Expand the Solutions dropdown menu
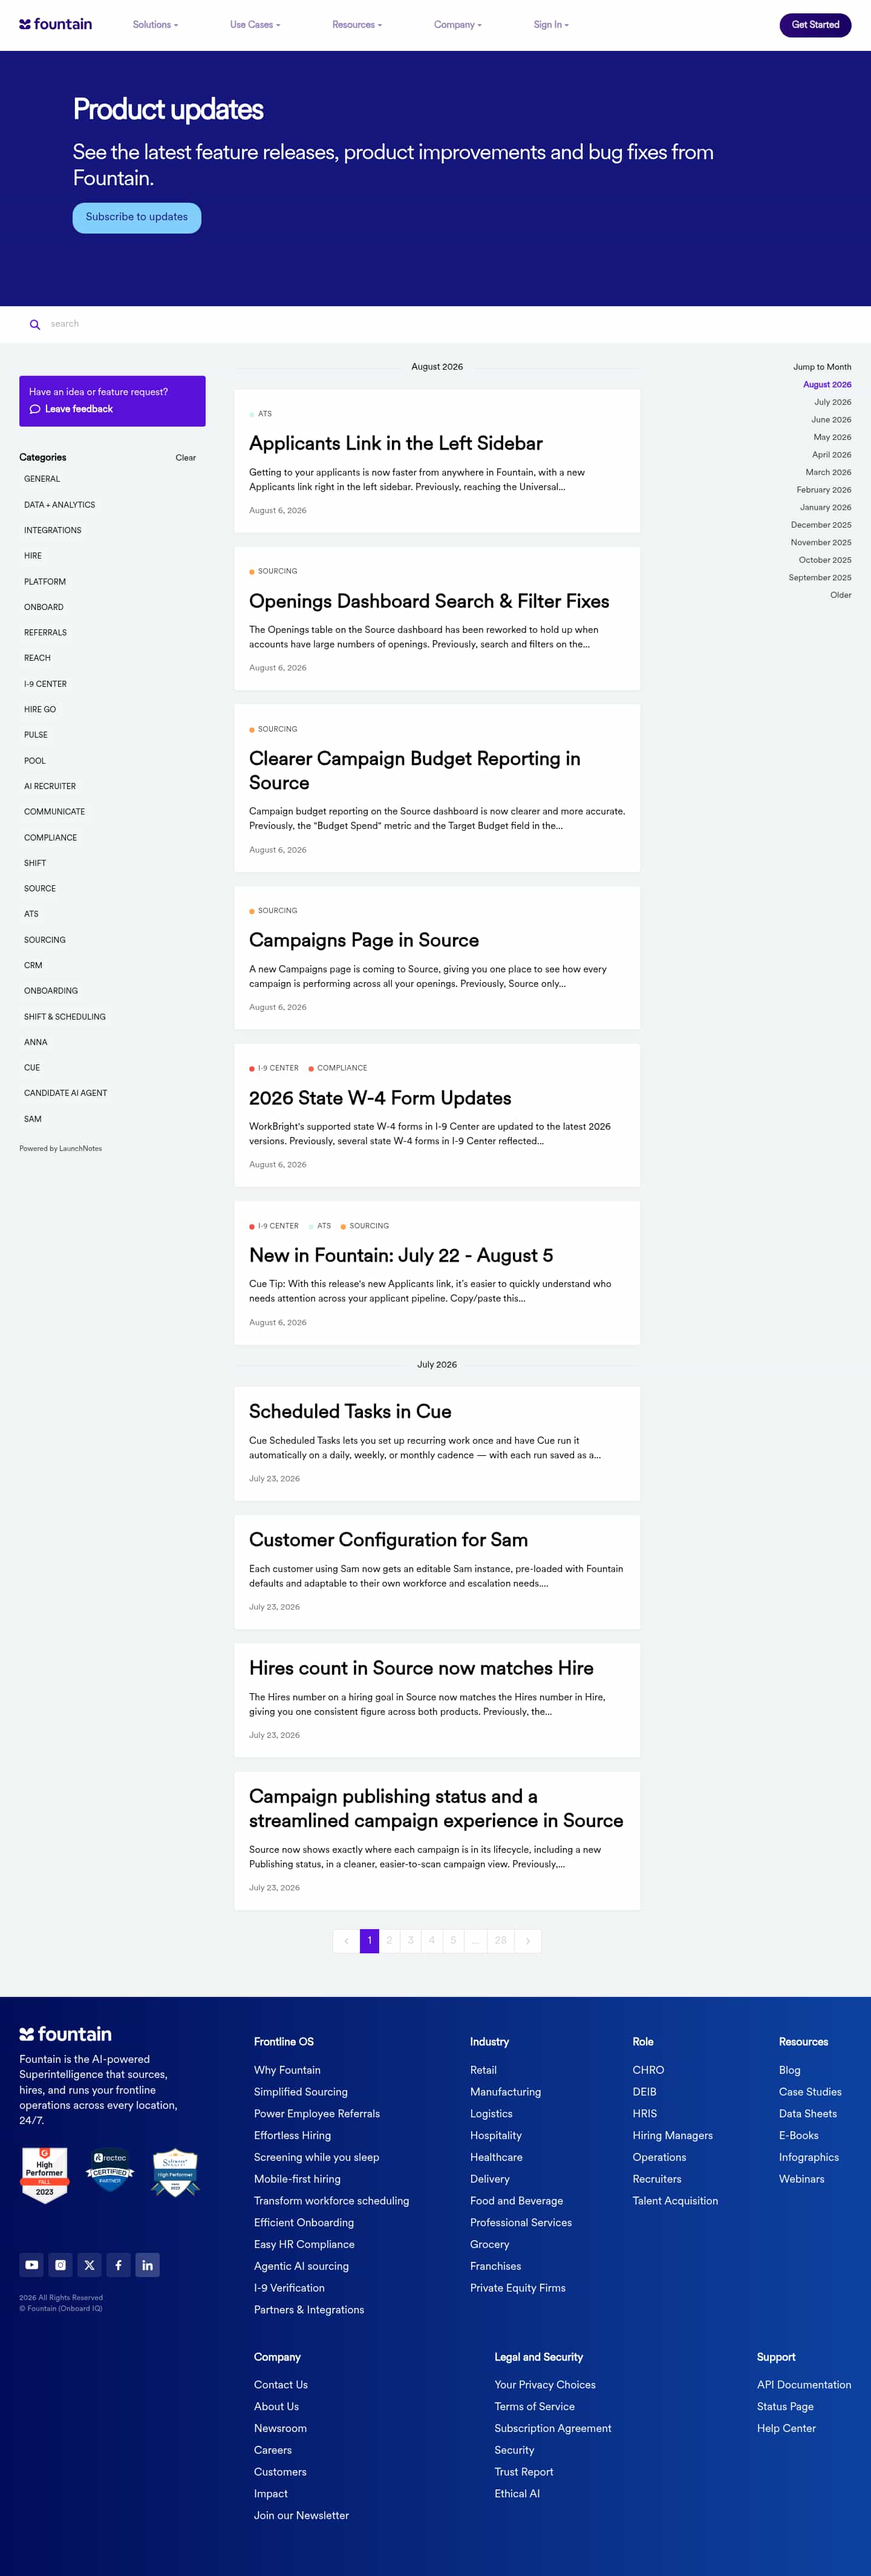 [155, 25]
